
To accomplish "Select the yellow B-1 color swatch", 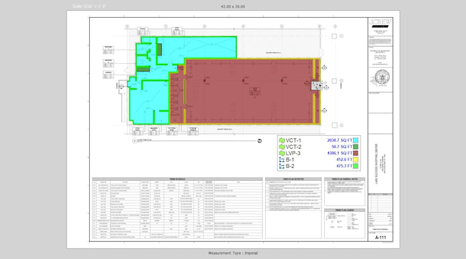I will (x=356, y=160).
